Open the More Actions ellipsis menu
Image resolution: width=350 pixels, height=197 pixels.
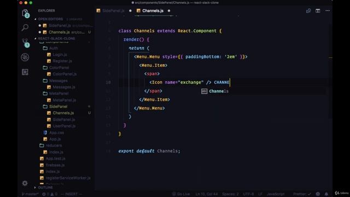click(x=328, y=11)
